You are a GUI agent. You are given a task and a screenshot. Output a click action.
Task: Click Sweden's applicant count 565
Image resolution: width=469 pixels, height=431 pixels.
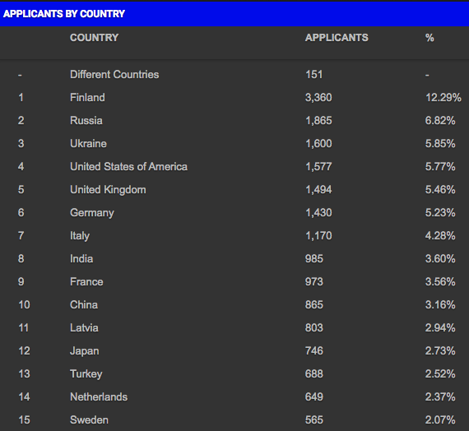314,420
